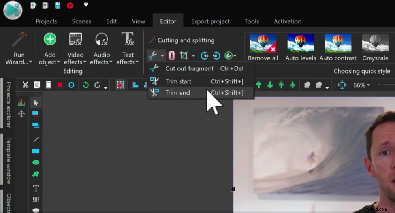
Task: Open the Video effects dropdown
Action: pyautogui.click(x=75, y=48)
